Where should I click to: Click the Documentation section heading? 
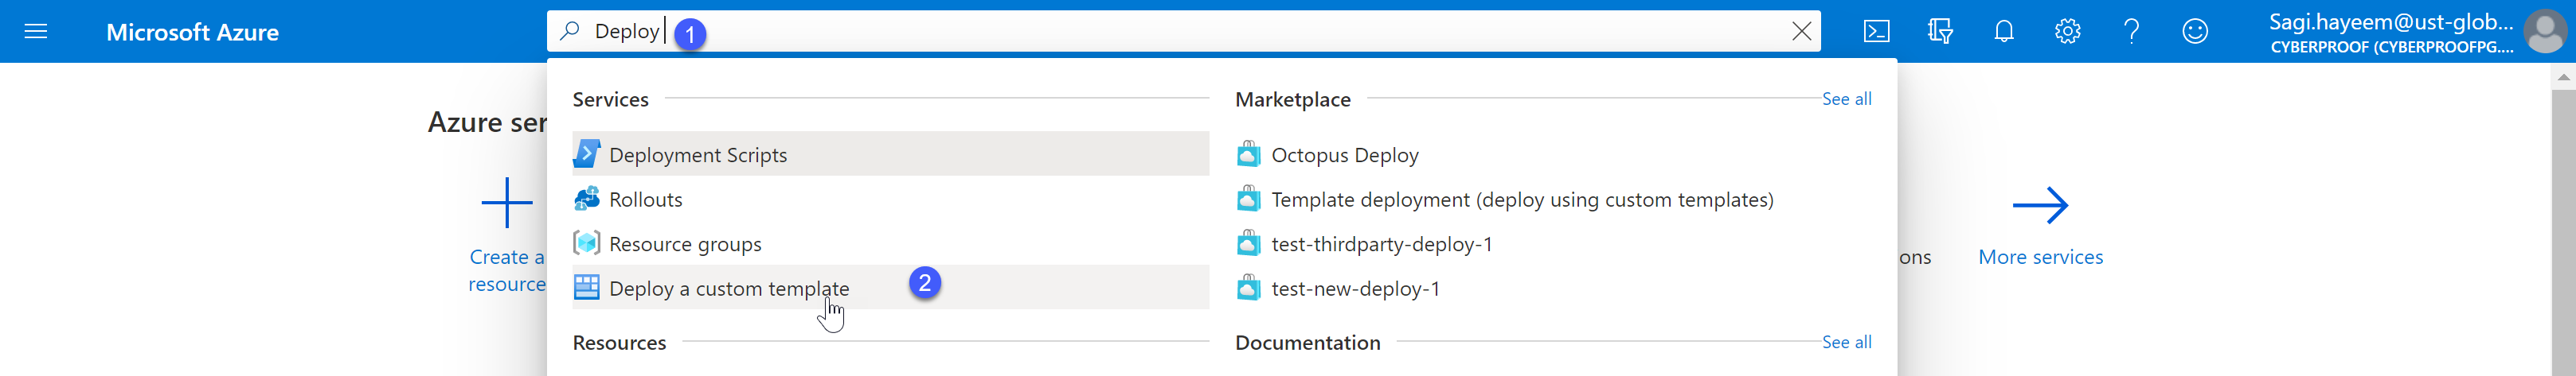coord(1307,342)
